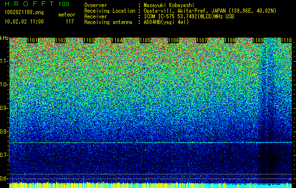
Task: Click the 1103 time marker
Action: pos(89,40)
